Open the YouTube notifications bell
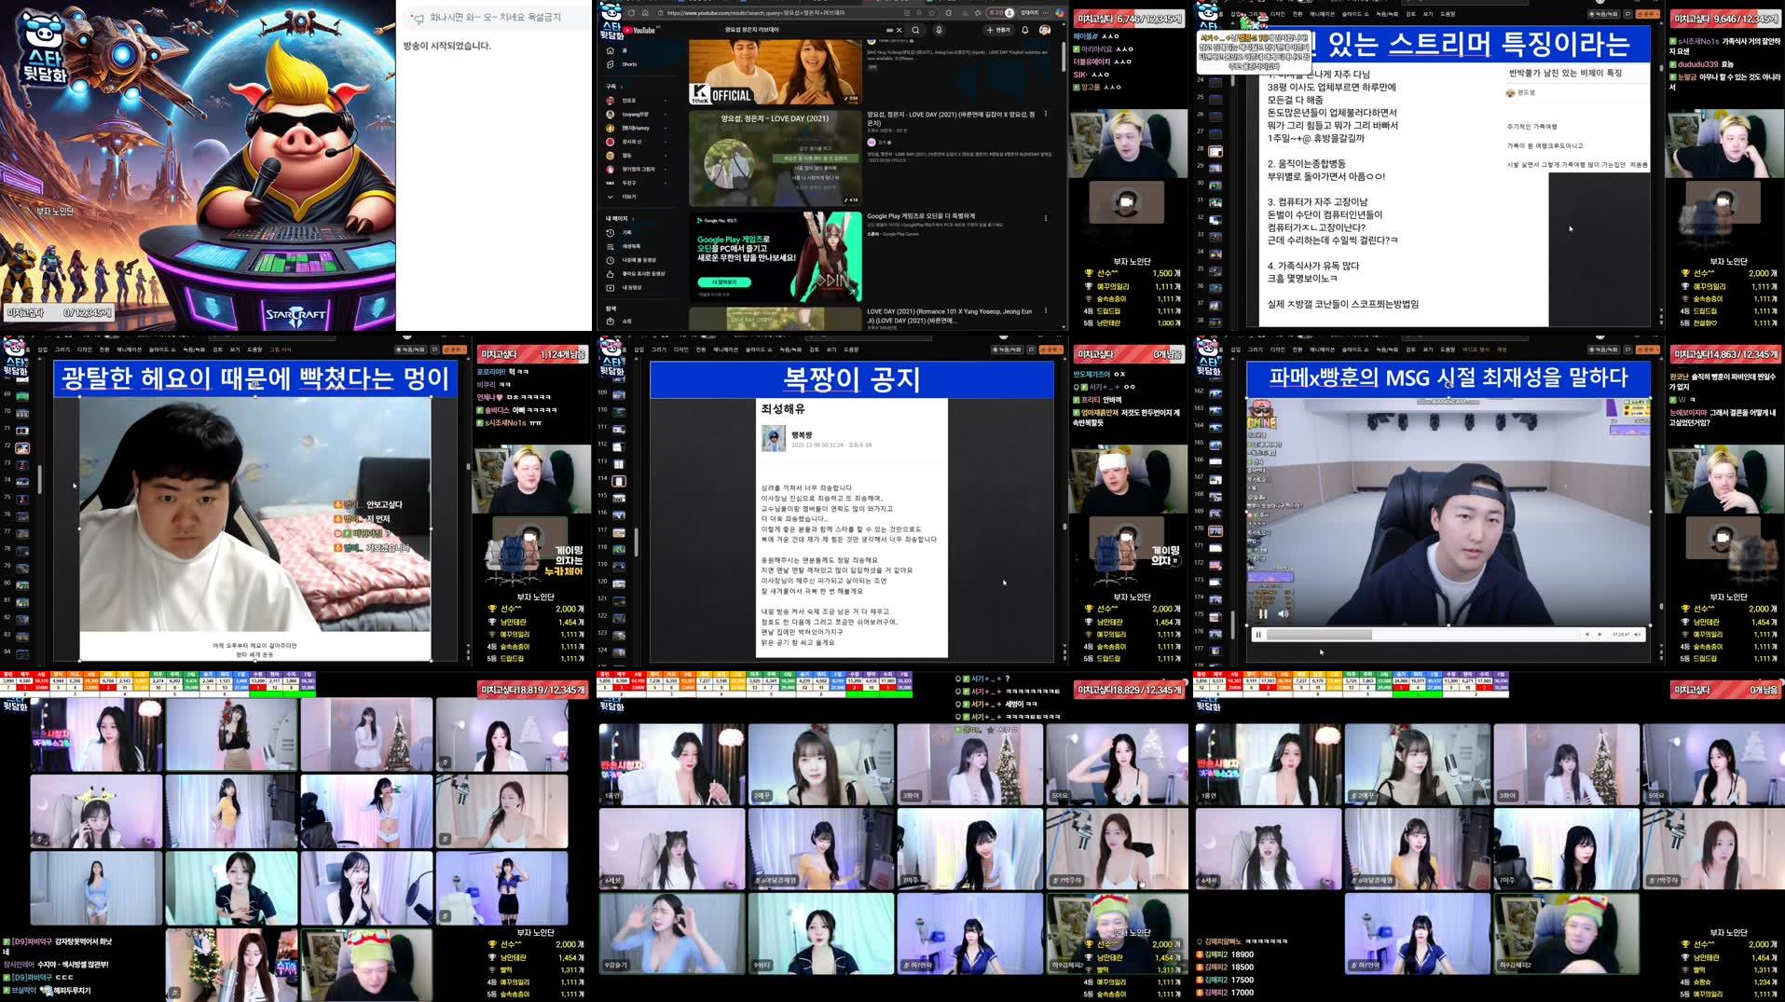Image resolution: width=1785 pixels, height=1002 pixels. (x=1023, y=30)
